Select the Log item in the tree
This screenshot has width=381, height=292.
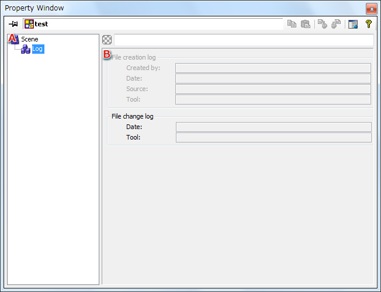tap(37, 49)
